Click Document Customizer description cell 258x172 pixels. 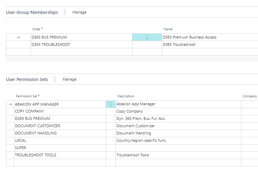click(x=178, y=126)
